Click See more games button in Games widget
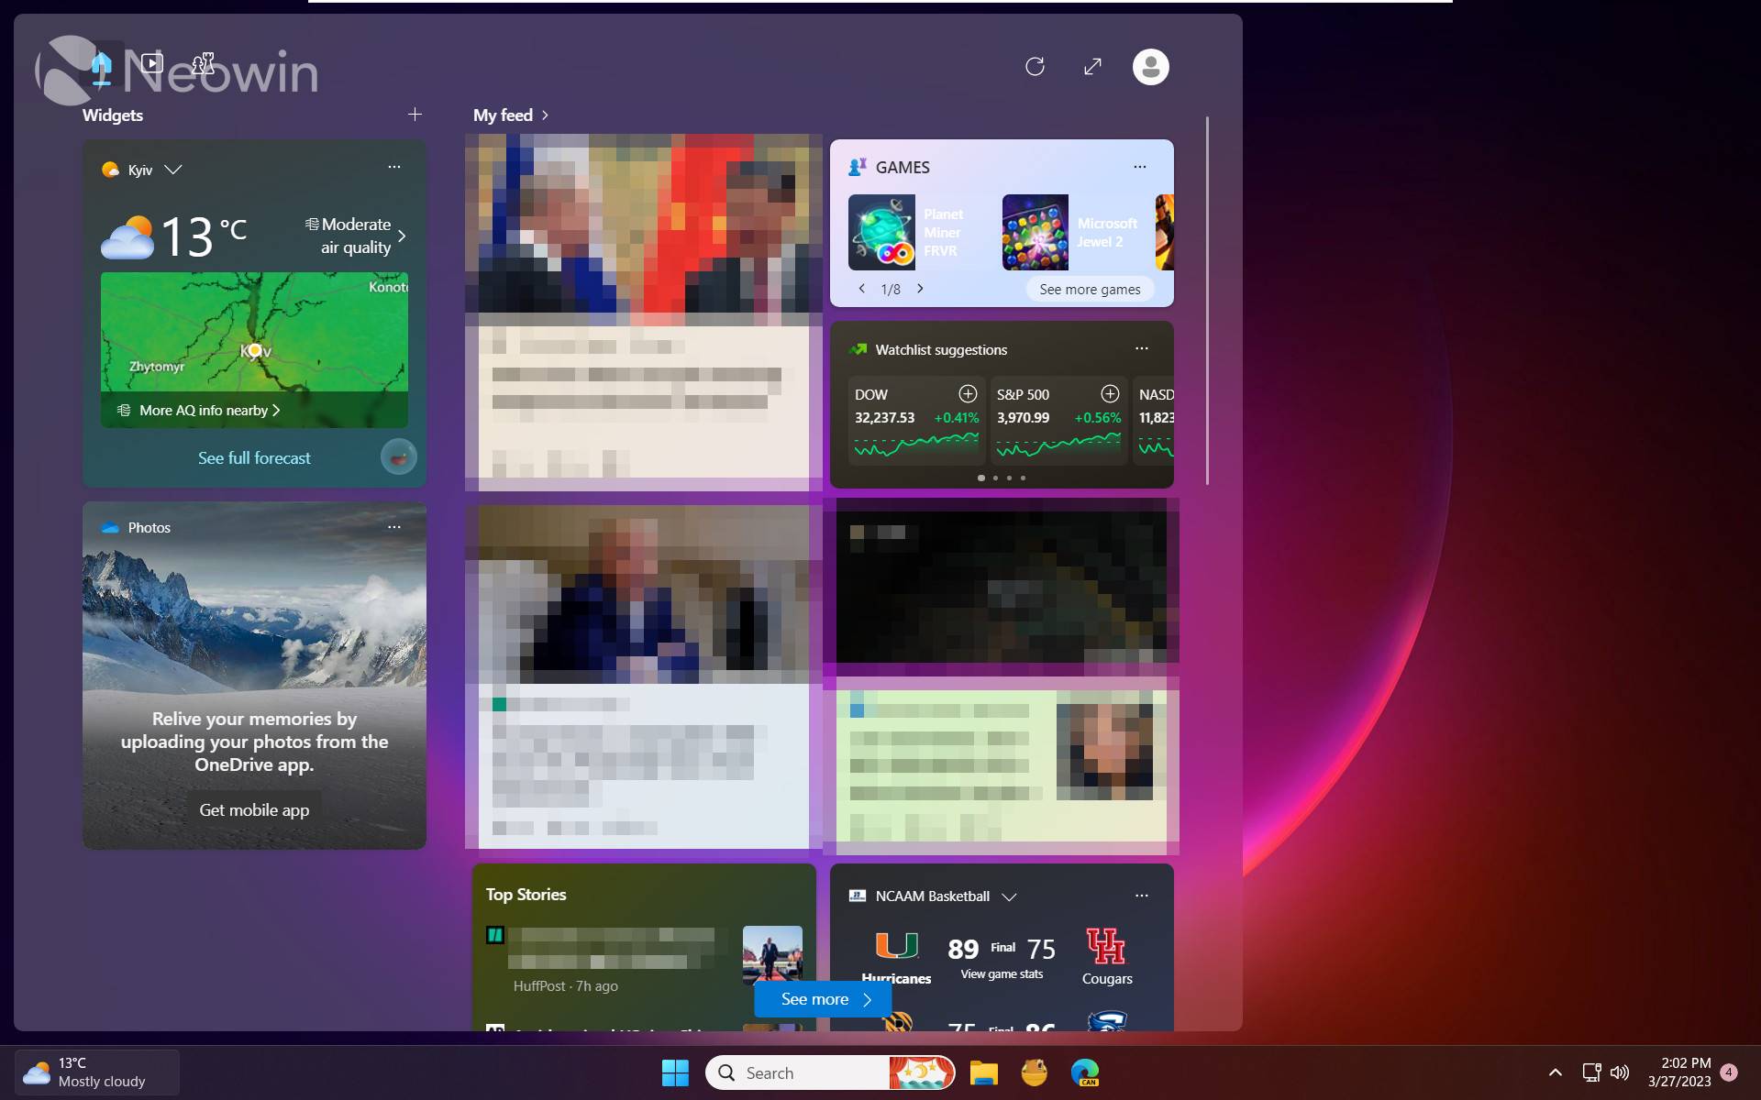The width and height of the screenshot is (1761, 1100). 1089,289
